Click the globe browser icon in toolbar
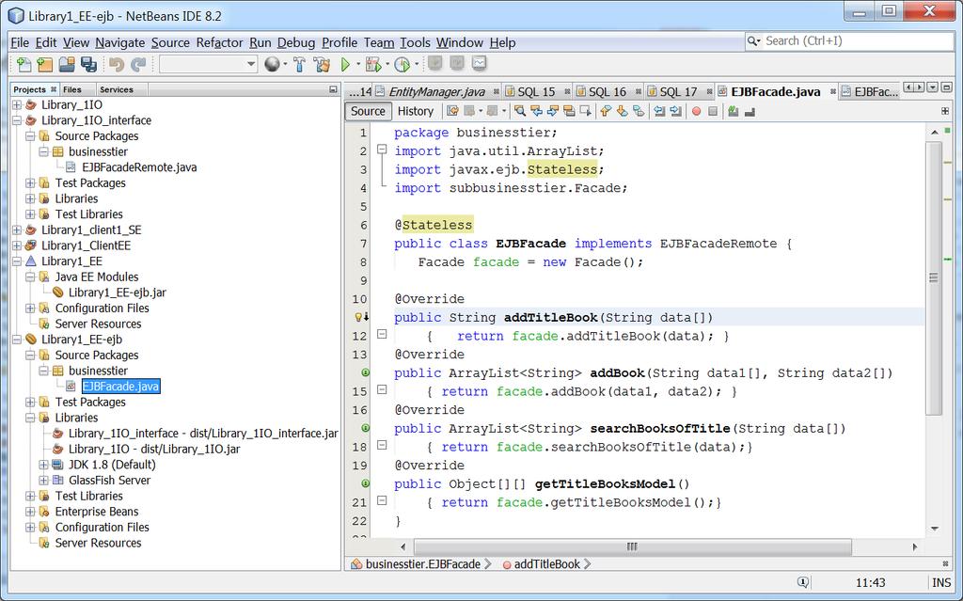The image size is (963, 601). click(272, 64)
